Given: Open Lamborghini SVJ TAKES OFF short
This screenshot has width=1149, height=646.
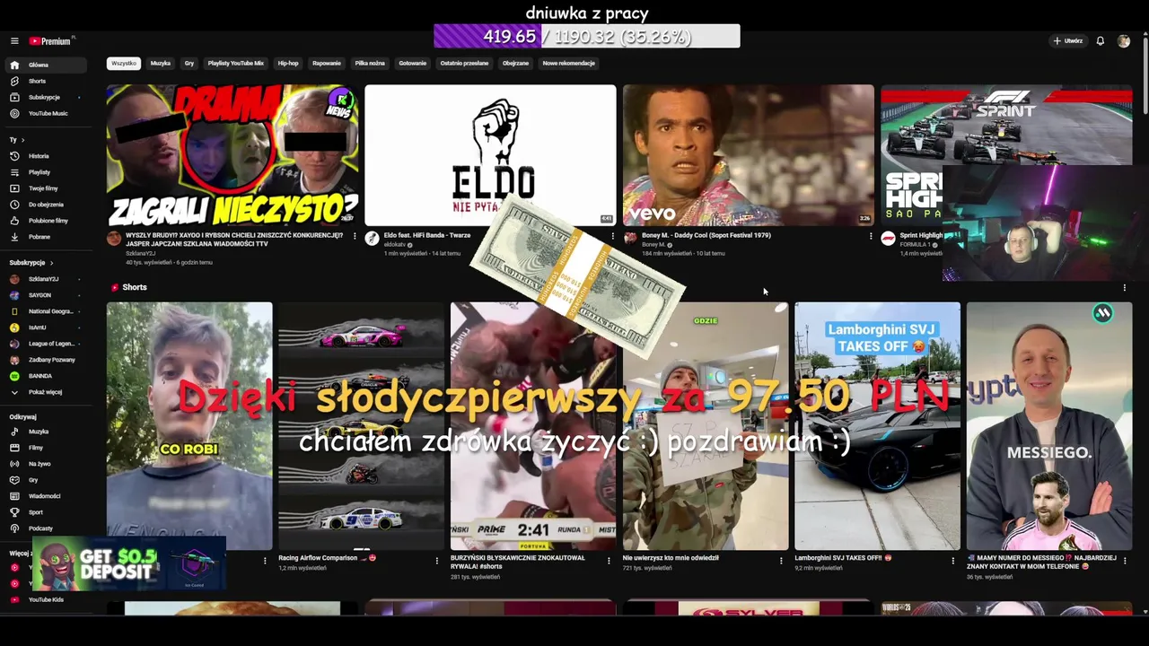Looking at the screenshot, I should coord(877,426).
